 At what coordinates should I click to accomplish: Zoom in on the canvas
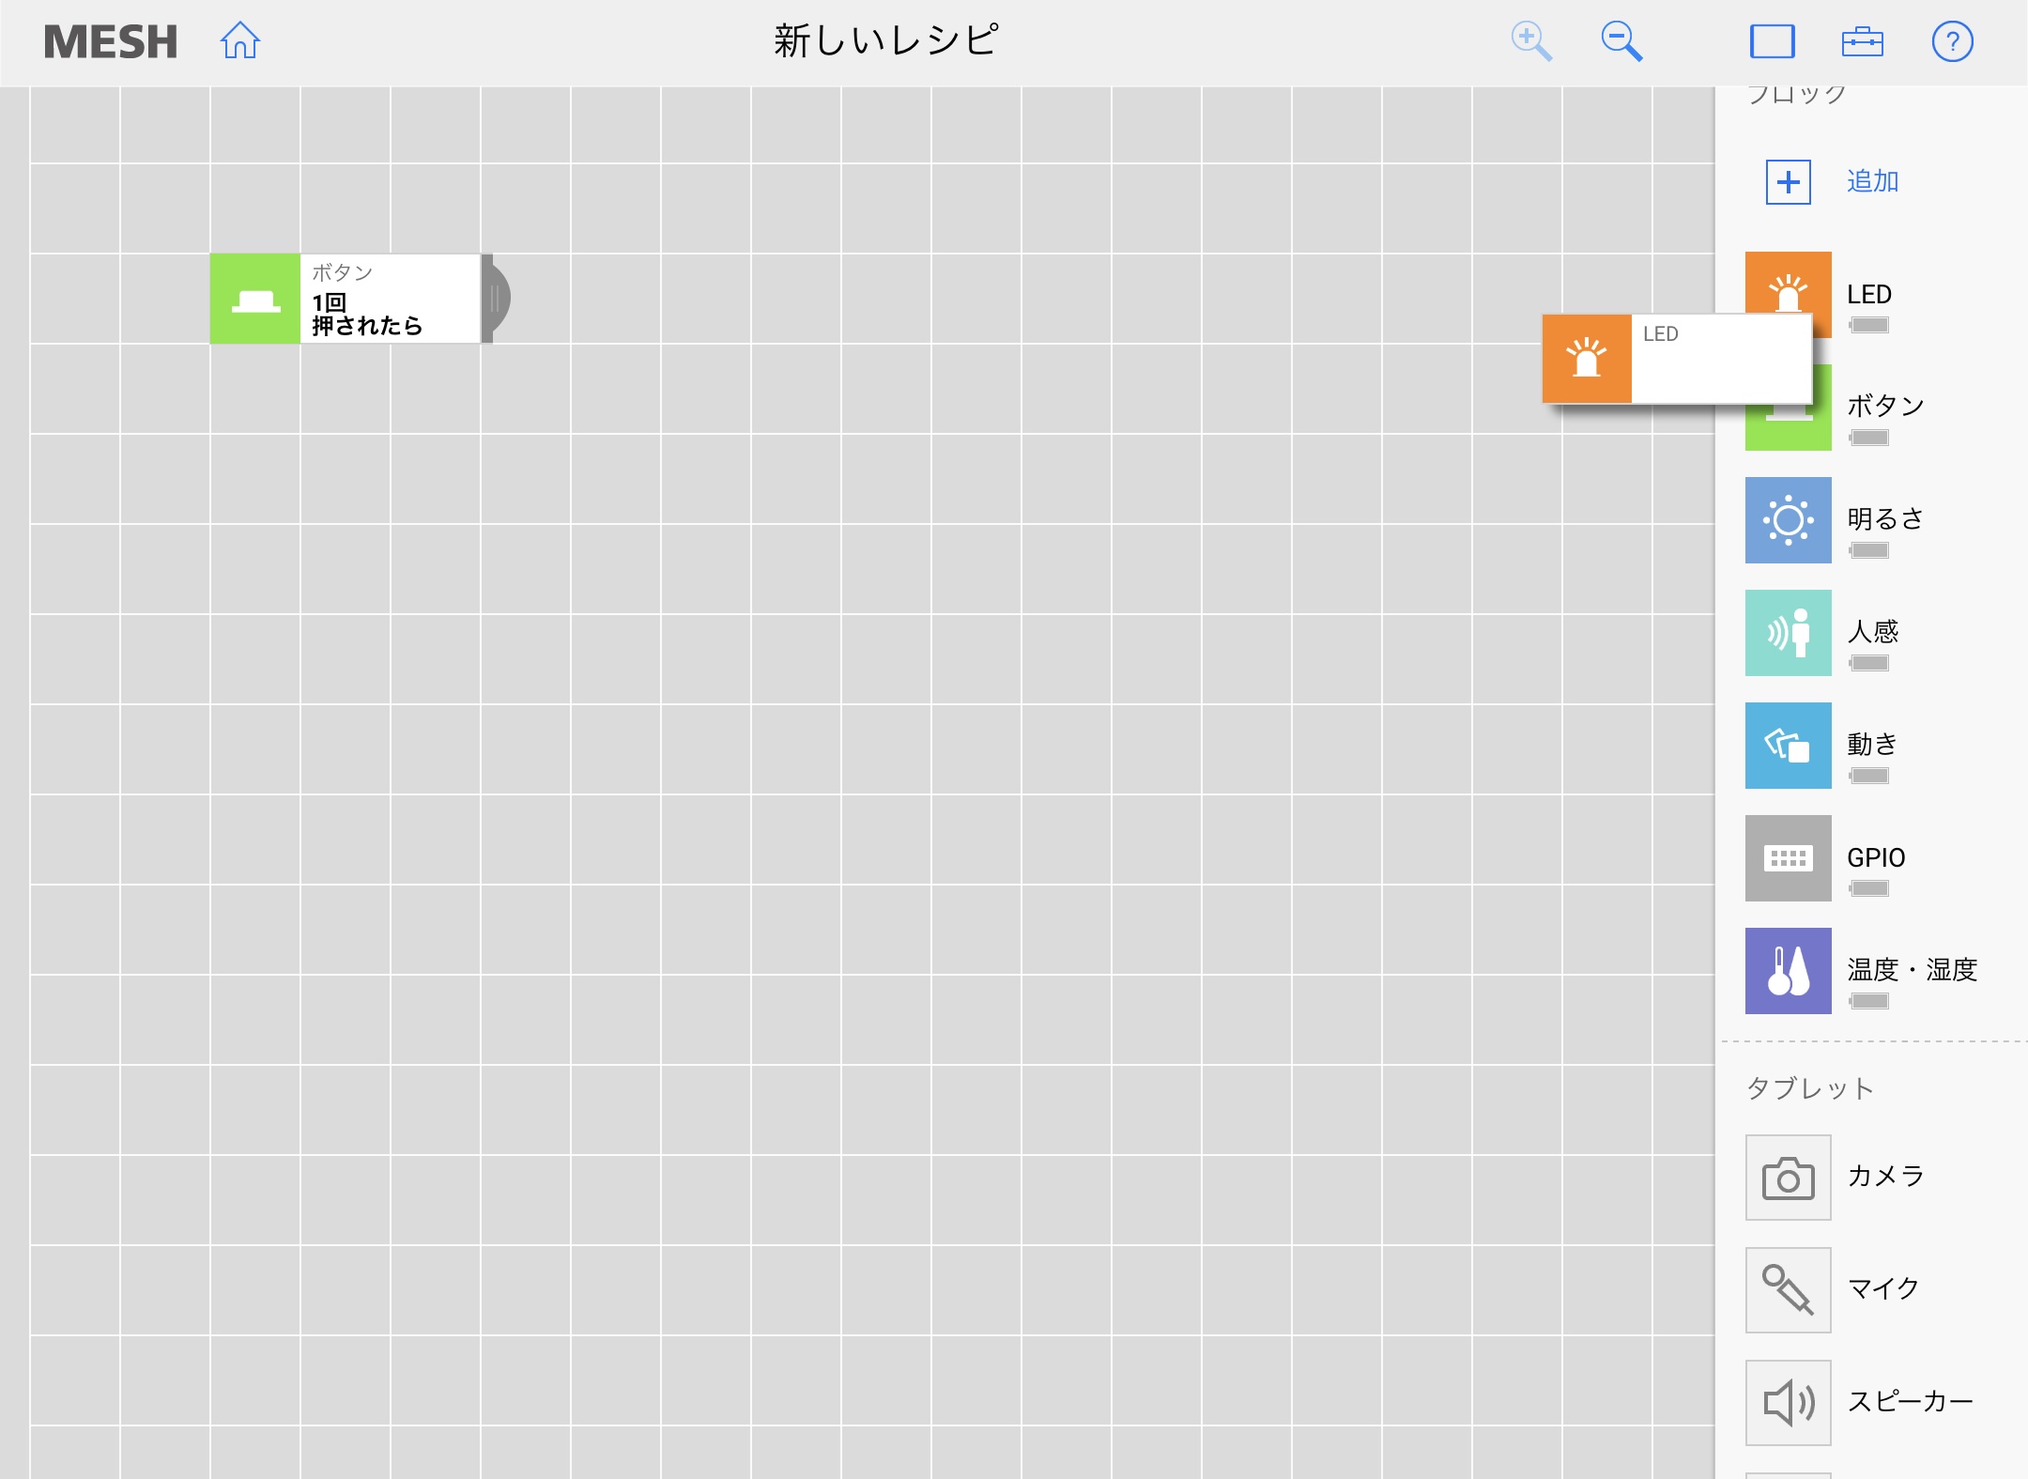(x=1530, y=41)
